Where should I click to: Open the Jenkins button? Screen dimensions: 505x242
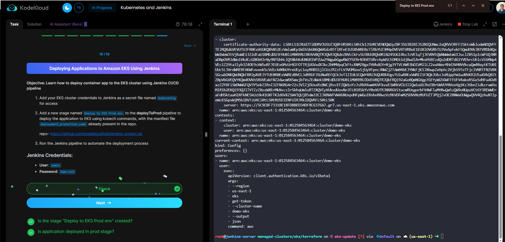tap(443, 24)
